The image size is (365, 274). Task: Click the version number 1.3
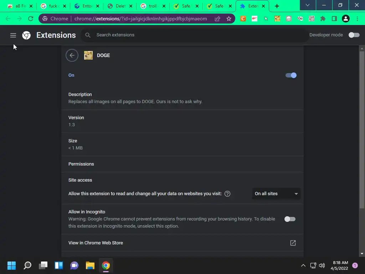point(71,125)
